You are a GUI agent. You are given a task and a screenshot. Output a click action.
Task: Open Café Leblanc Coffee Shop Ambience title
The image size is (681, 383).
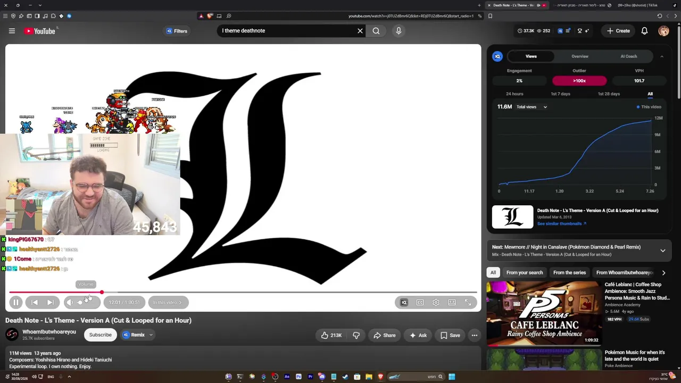click(x=637, y=291)
